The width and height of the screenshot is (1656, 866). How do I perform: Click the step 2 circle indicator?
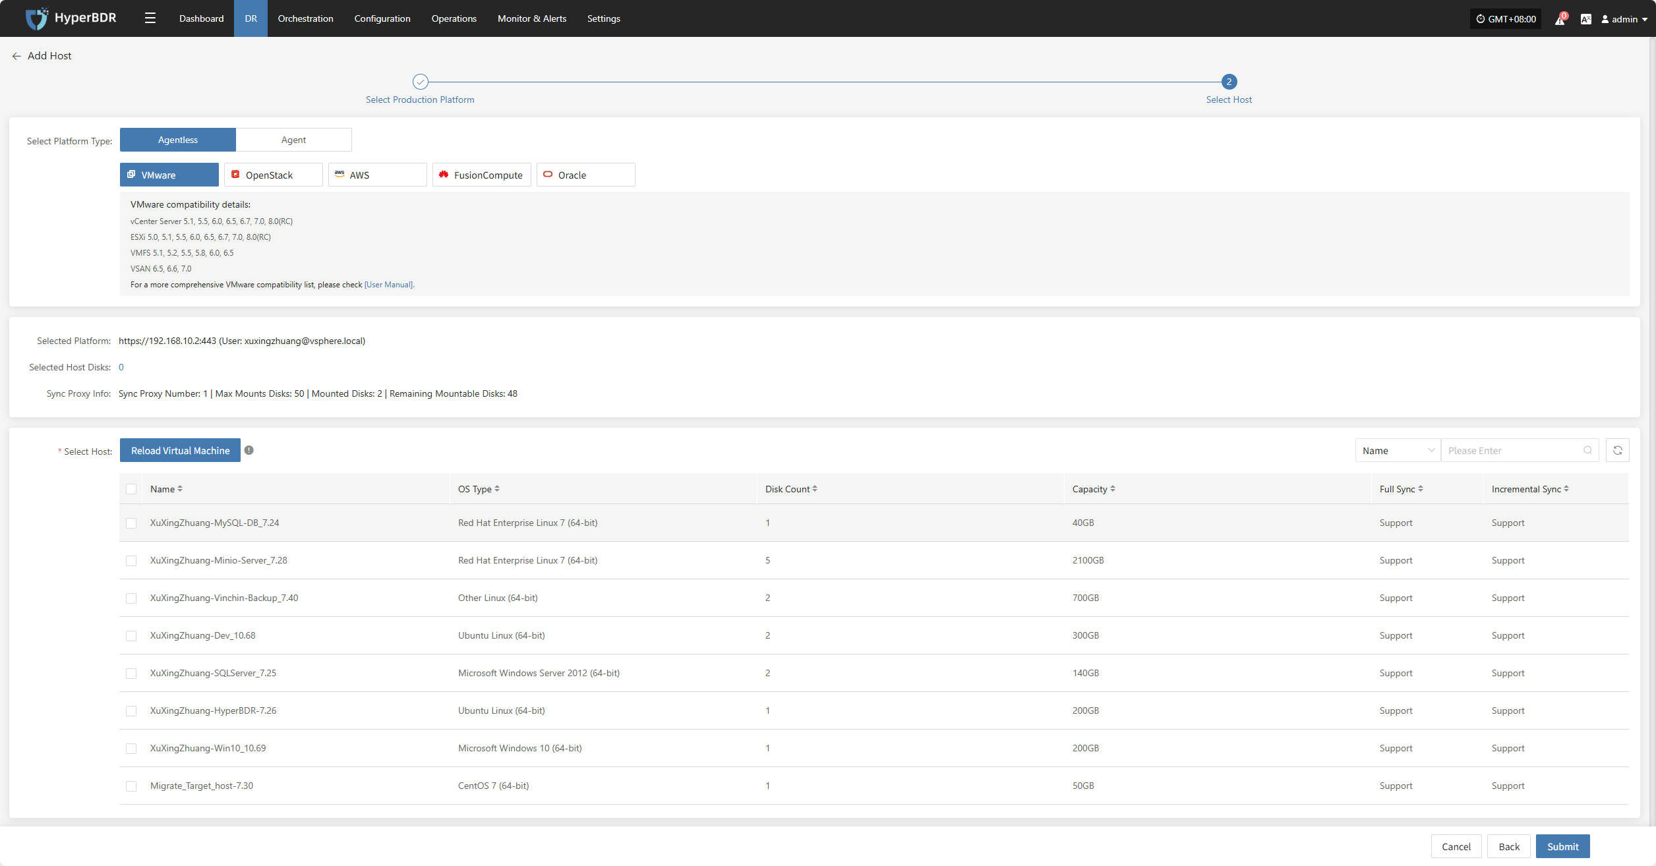click(1229, 82)
